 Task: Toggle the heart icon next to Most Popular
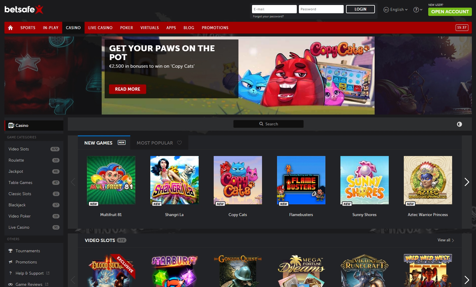point(179,142)
